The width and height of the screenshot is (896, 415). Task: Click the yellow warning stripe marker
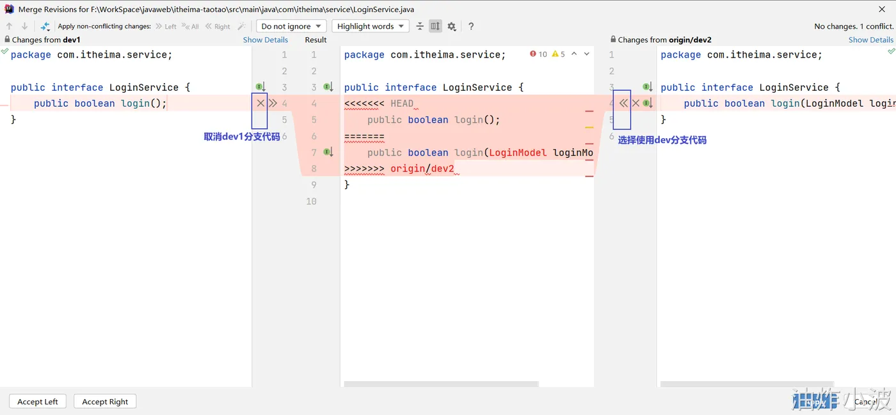click(x=589, y=128)
